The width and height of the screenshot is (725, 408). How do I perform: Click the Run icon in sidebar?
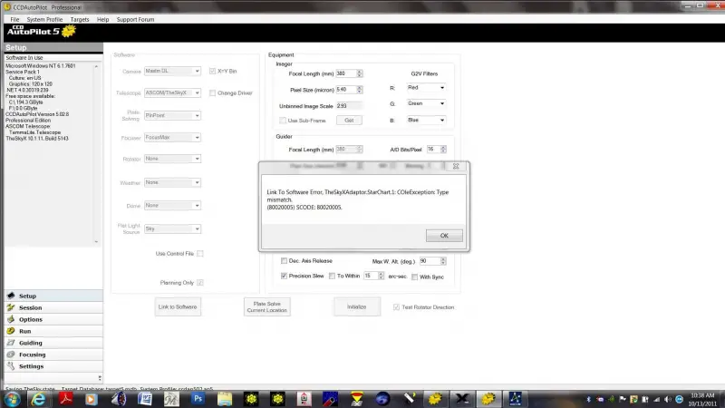click(11, 331)
